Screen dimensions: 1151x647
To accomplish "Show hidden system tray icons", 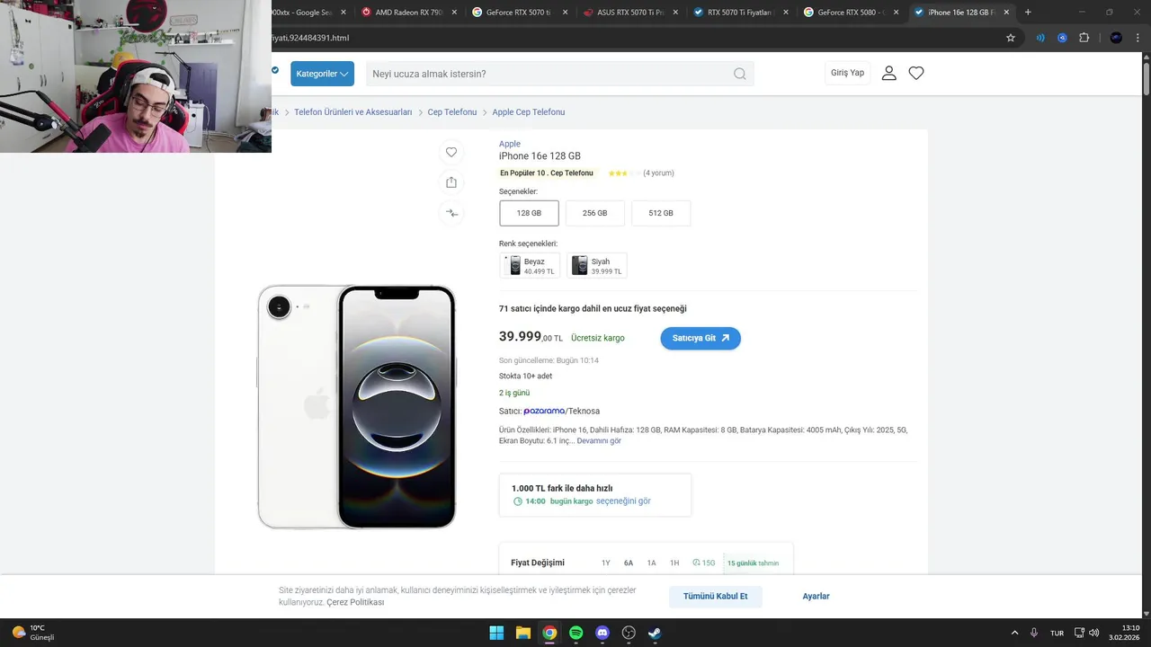I will (1015, 633).
